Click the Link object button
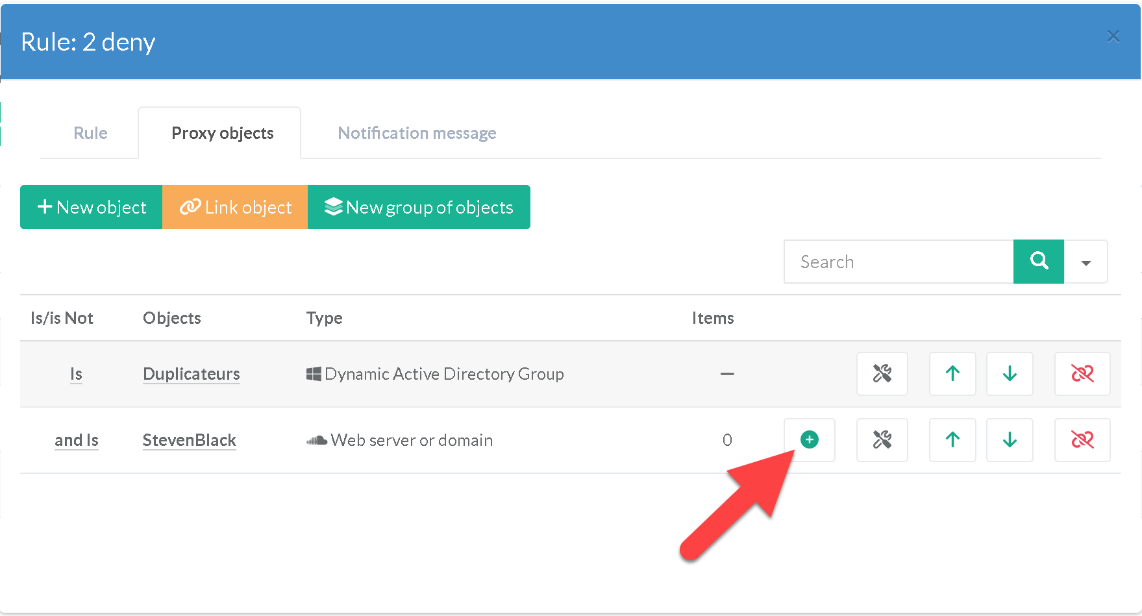Screen dimensions: 1142x616 coord(235,207)
